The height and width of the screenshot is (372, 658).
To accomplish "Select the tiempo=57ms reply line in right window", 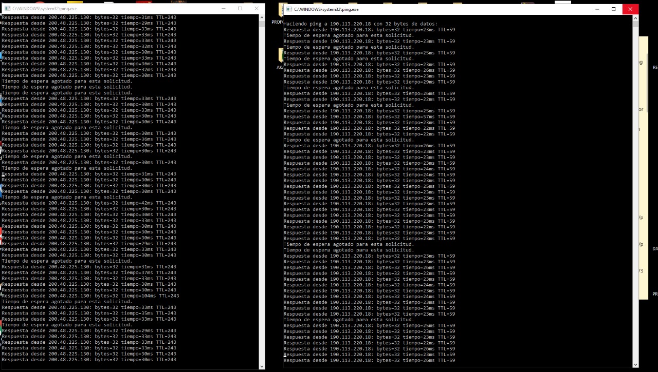I will click(369, 116).
